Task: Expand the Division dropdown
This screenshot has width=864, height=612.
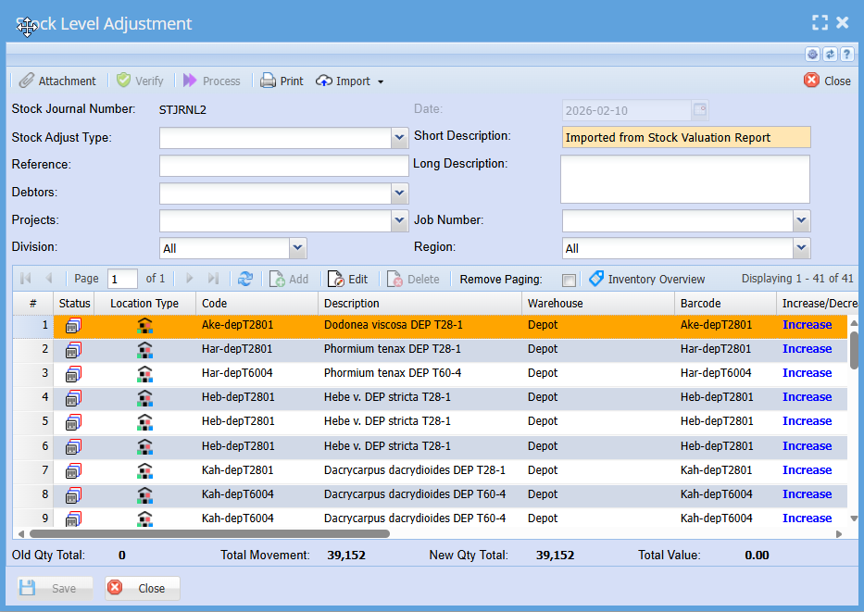Action: coord(297,248)
